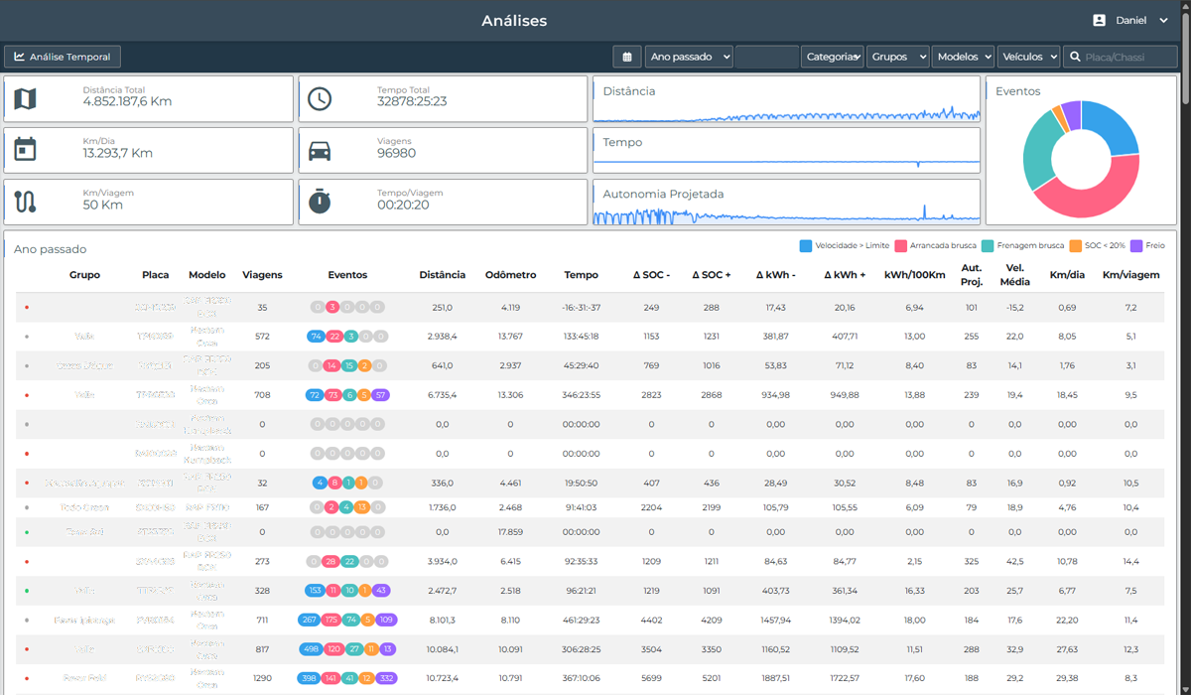This screenshot has width=1191, height=695.
Task: Click the clock icon beside Tempo Total
Action: point(320,98)
